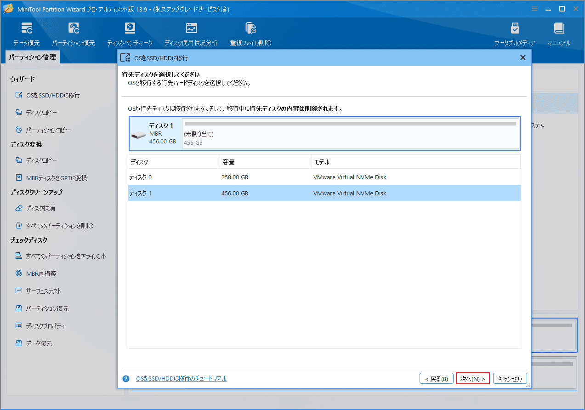Close the OSをSSD/HDDに移行 dialog
The image size is (585, 410).
click(523, 57)
